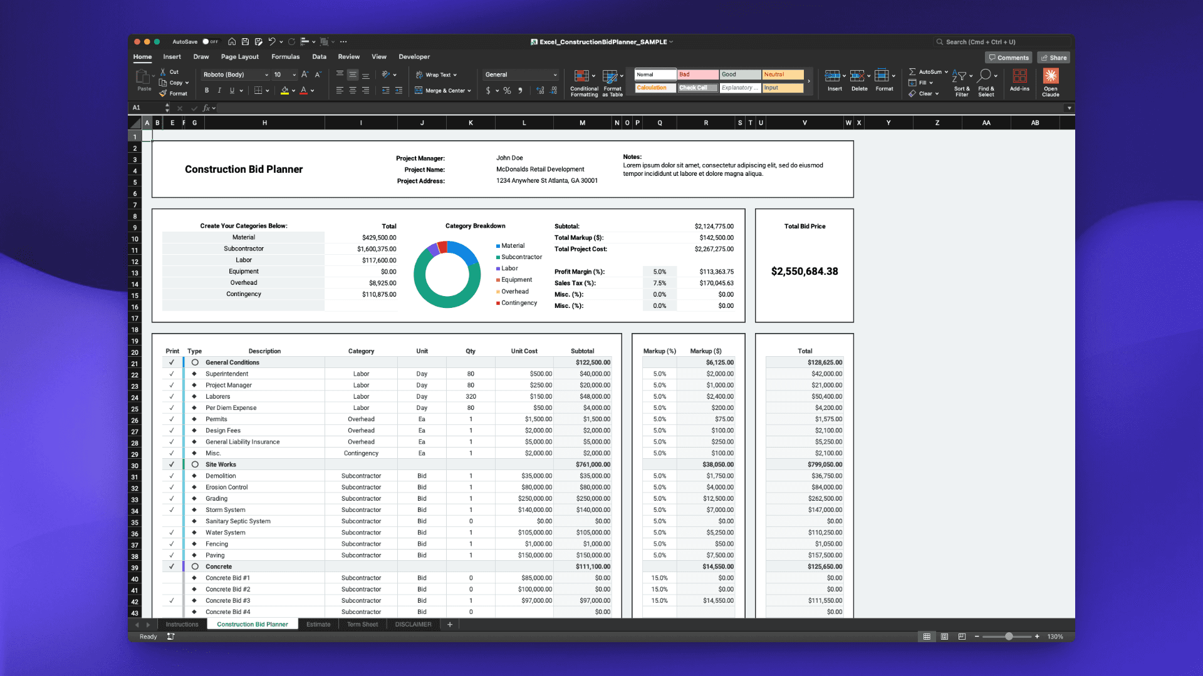The height and width of the screenshot is (676, 1203).
Task: Decrease font size with the smaller A icon
Action: tap(318, 74)
